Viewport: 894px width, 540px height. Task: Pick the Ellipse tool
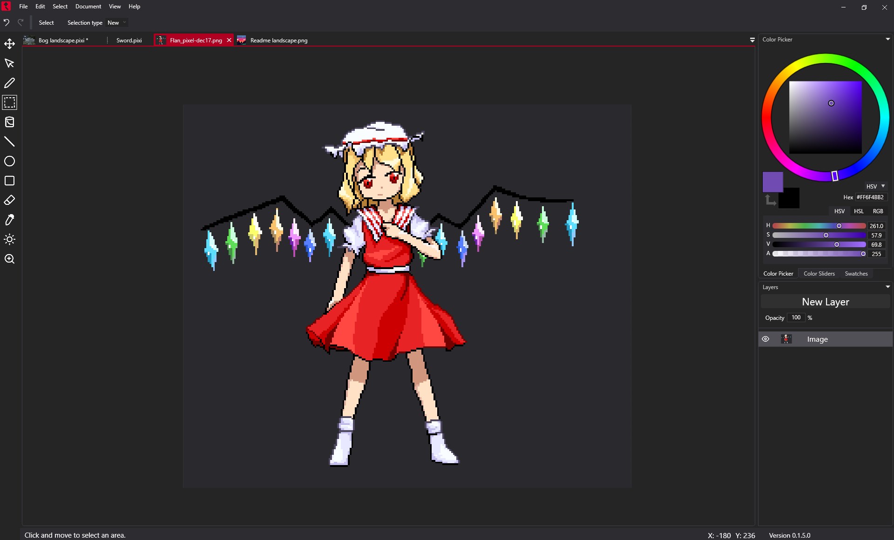(x=9, y=161)
